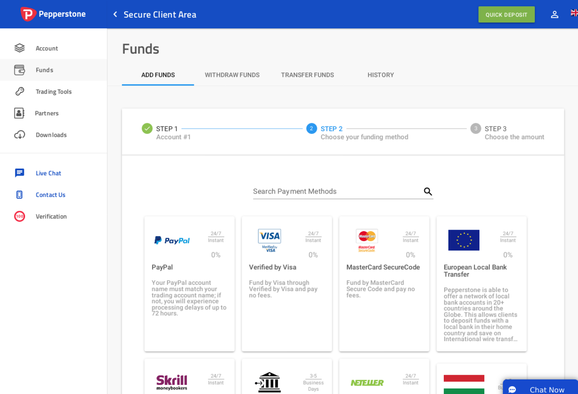Select Funds in the sidebar
Viewport: 578px width, 394px height.
(x=53, y=70)
